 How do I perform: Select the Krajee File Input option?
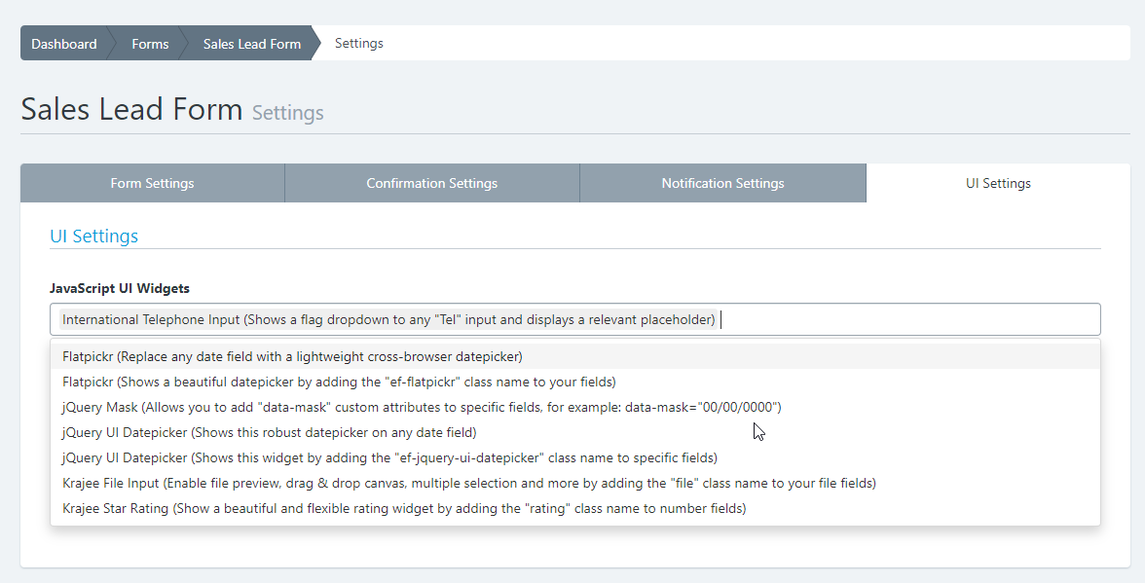pyautogui.click(x=468, y=483)
